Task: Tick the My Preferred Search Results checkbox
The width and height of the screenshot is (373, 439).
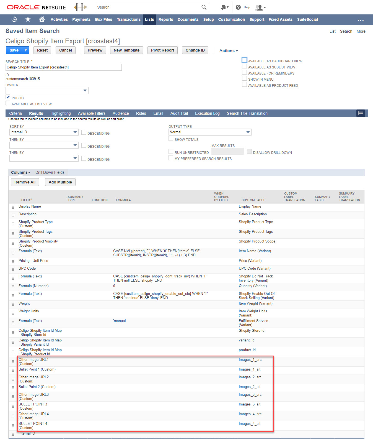Action: pos(171,158)
